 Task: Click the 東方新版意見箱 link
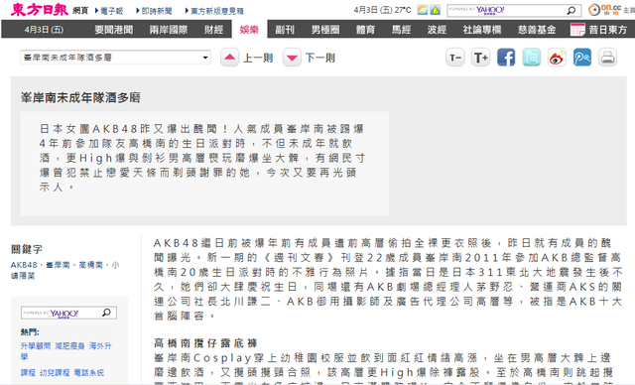coord(217,11)
